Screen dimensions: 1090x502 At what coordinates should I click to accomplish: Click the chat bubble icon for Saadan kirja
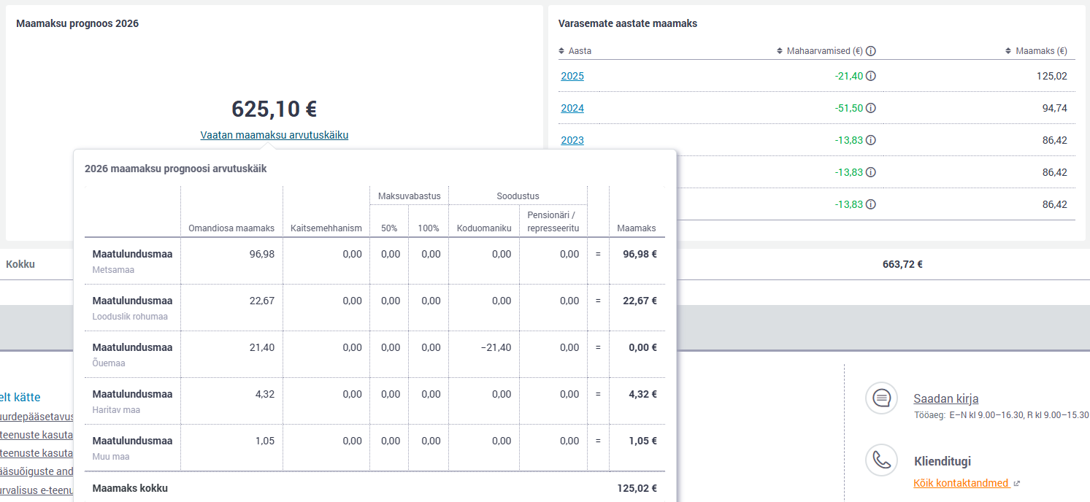882,398
